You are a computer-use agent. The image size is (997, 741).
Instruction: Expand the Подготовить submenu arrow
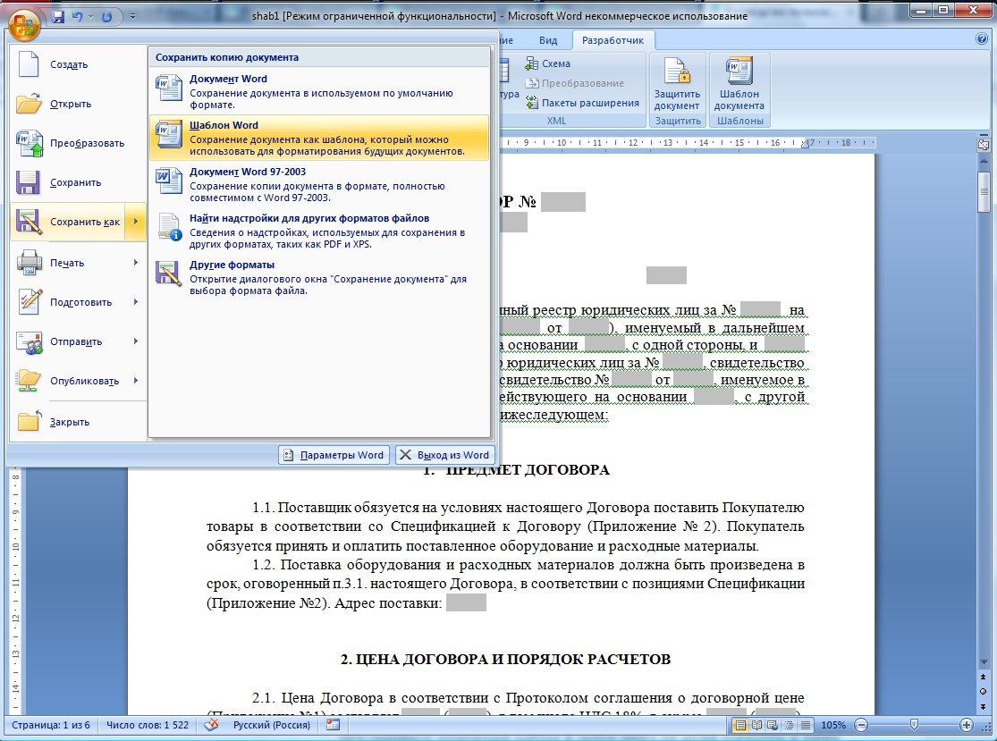(135, 302)
